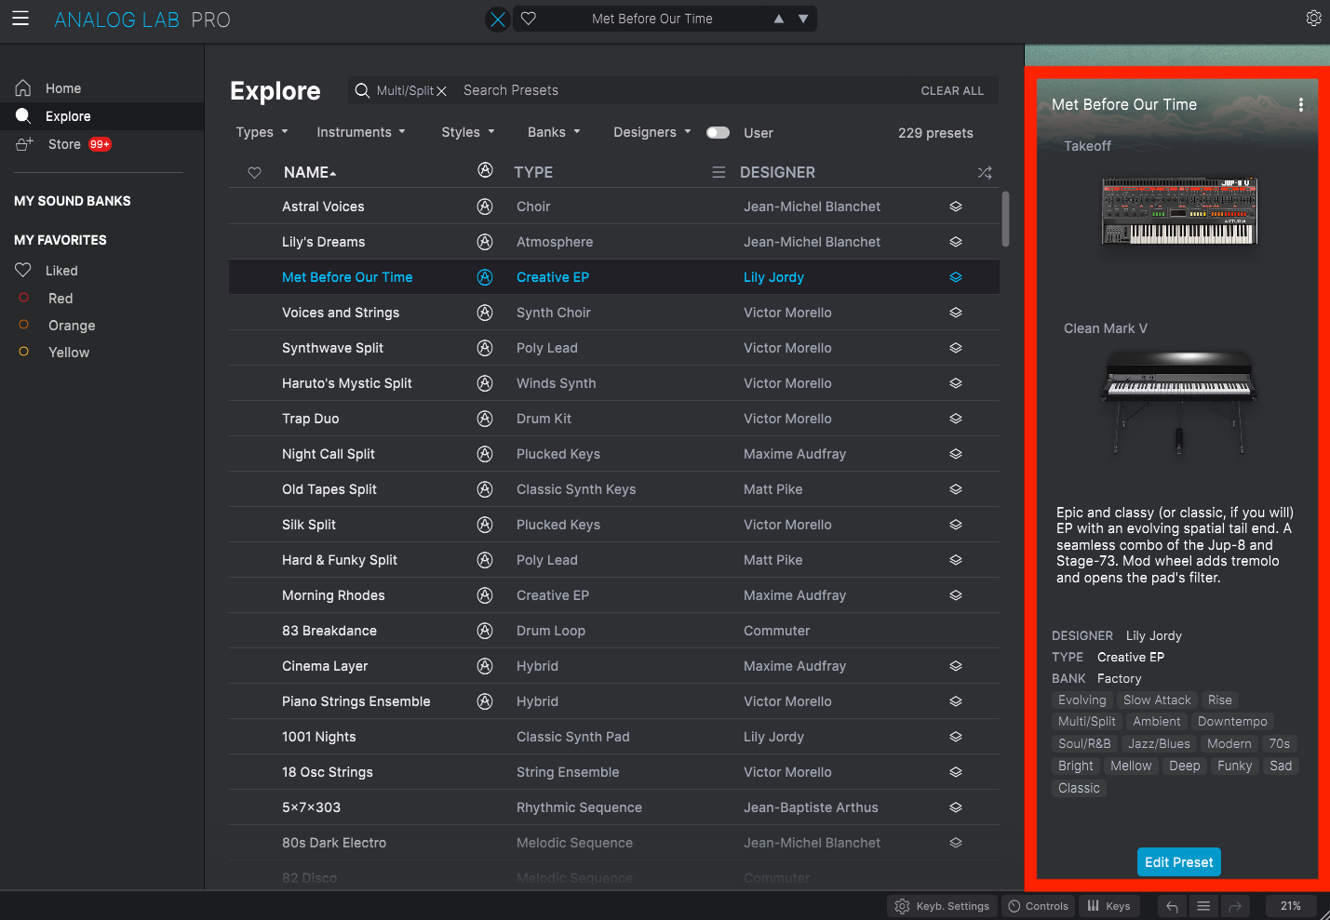Click Arturia badge on Synthwave Split row
The width and height of the screenshot is (1330, 920).
(x=485, y=348)
